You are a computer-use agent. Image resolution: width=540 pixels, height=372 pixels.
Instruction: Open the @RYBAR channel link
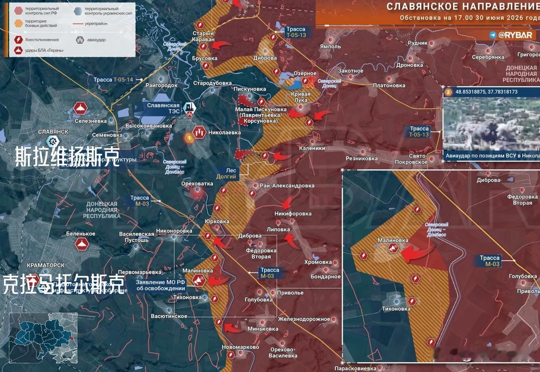point(515,35)
